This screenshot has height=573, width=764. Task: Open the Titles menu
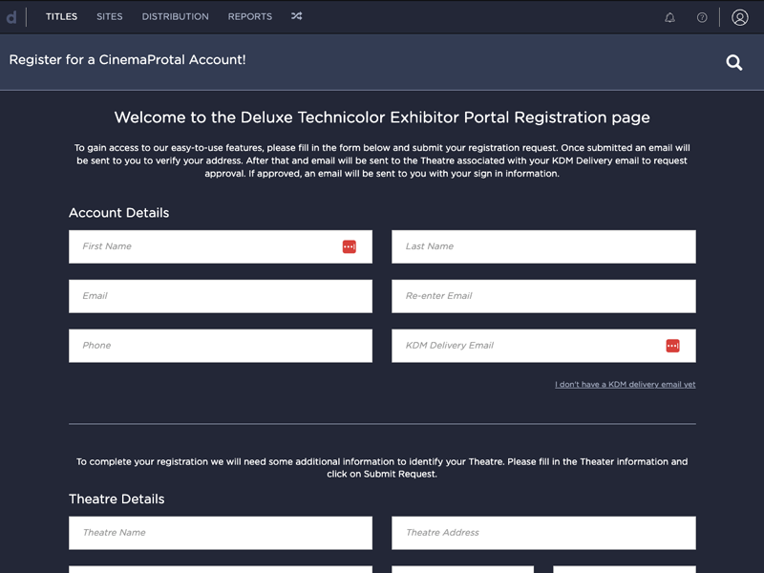(61, 16)
